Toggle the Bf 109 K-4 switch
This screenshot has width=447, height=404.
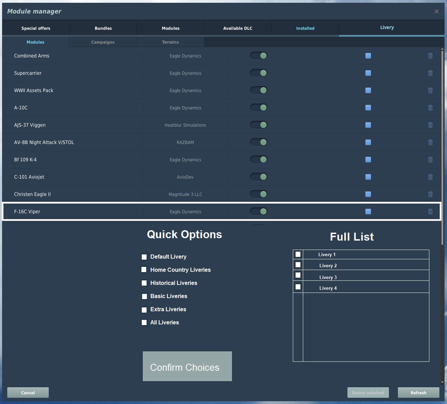[259, 160]
